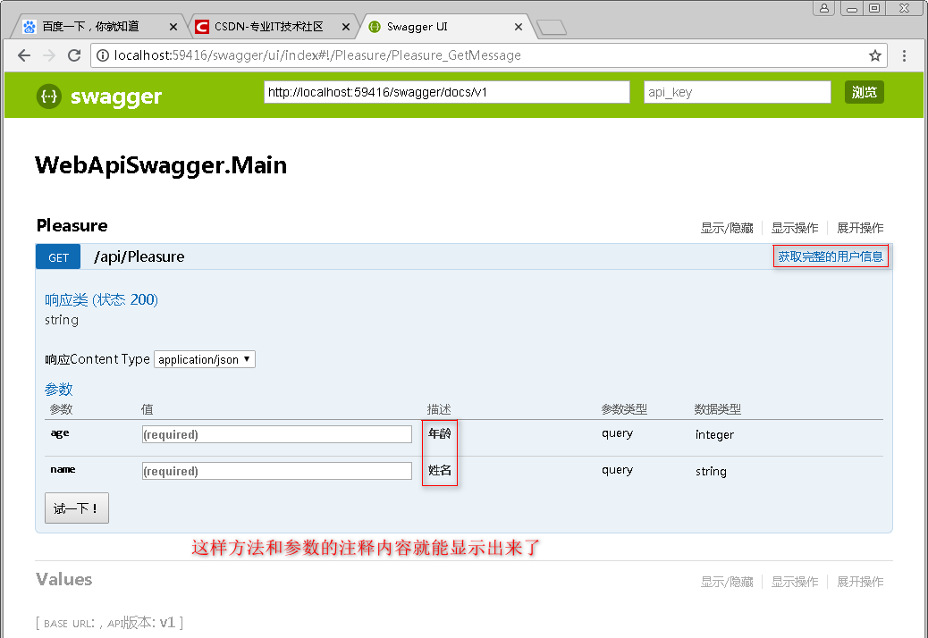Click the user profile icon in title bar

point(823,8)
